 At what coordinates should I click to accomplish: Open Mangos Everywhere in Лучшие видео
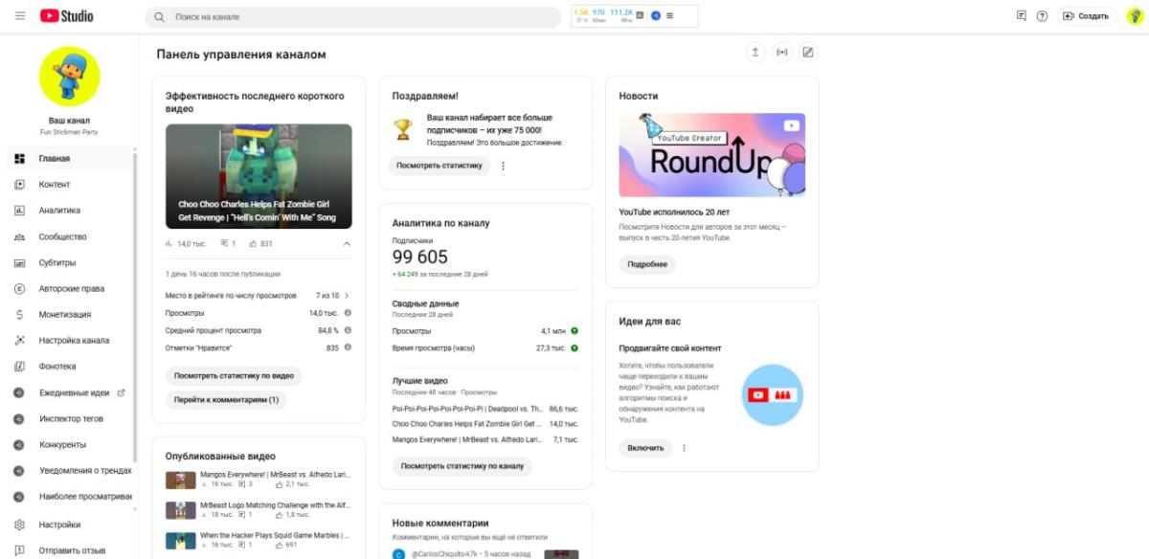pyautogui.click(x=467, y=439)
